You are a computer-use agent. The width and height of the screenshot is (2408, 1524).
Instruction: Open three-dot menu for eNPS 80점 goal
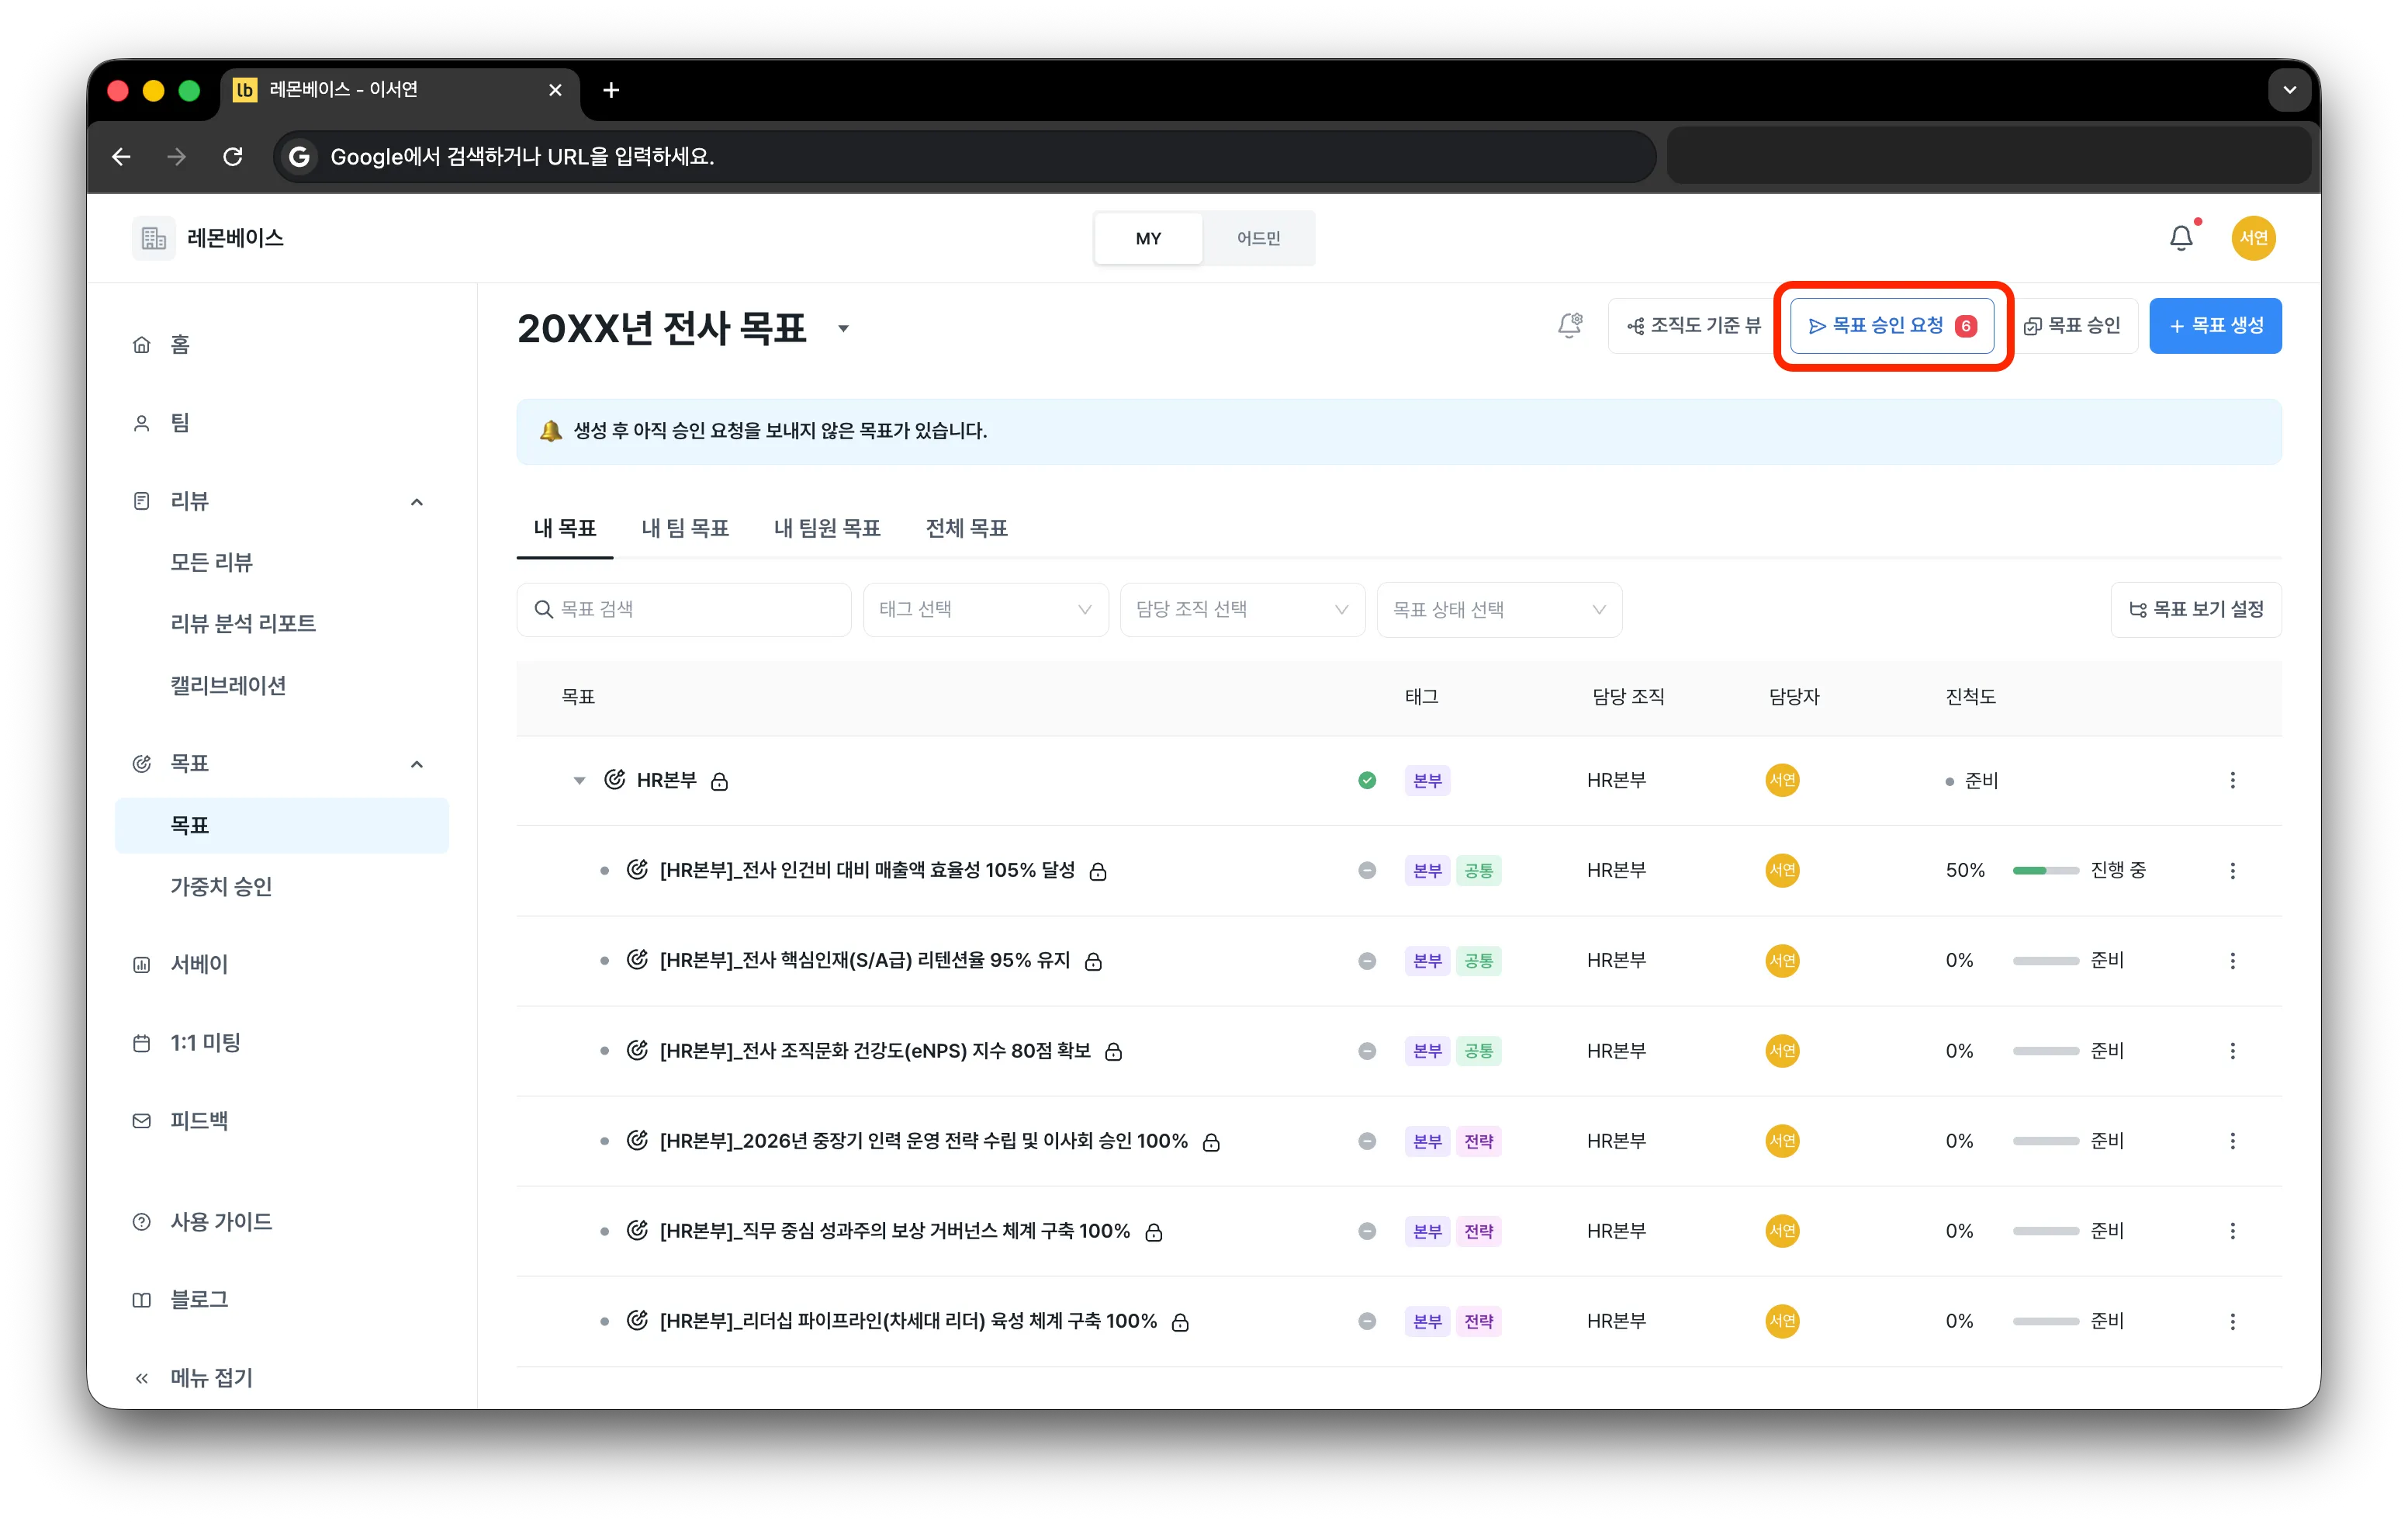point(2232,1050)
